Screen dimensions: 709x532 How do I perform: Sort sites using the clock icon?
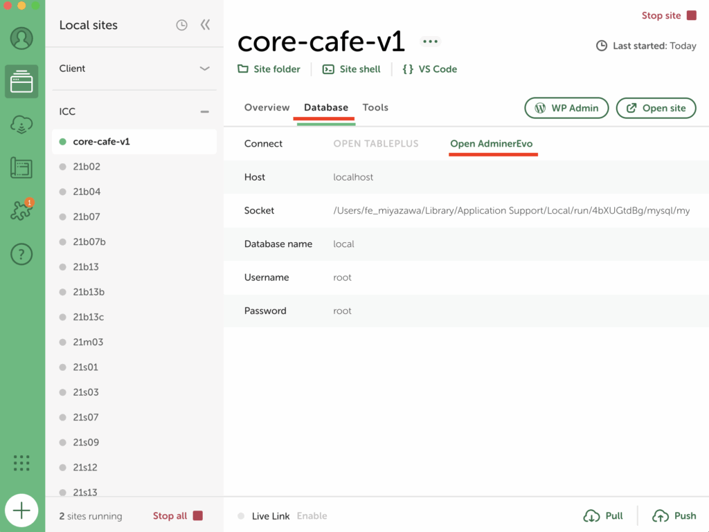pyautogui.click(x=181, y=25)
